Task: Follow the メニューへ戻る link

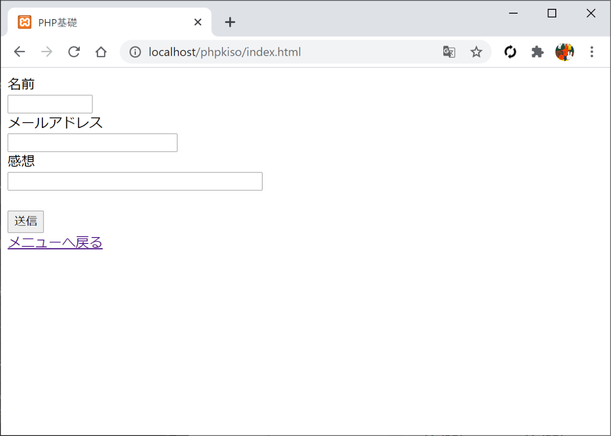Action: [x=55, y=242]
